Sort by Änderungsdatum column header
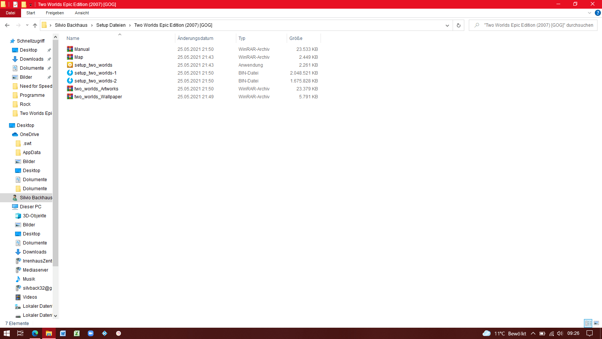The width and height of the screenshot is (602, 339). point(205,38)
